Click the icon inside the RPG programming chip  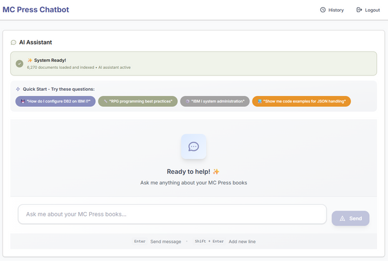click(x=105, y=101)
